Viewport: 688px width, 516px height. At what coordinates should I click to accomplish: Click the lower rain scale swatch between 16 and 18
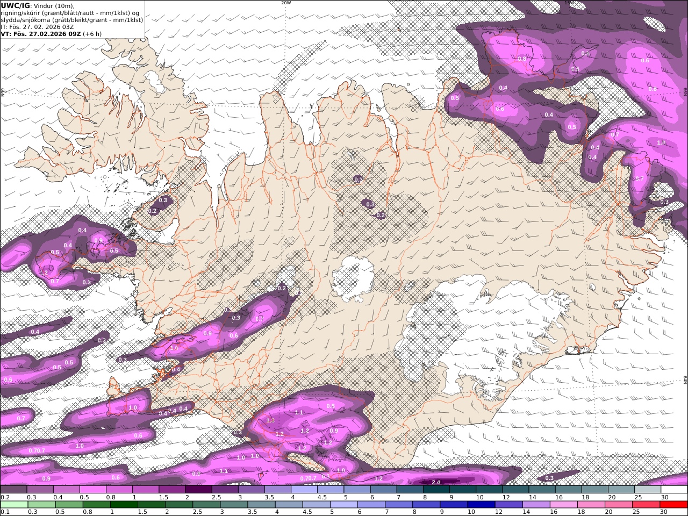564,505
